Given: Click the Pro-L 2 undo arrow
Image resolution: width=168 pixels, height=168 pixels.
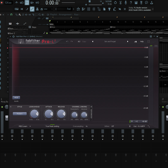Looking at the screenshot, I should (x=67, y=41).
